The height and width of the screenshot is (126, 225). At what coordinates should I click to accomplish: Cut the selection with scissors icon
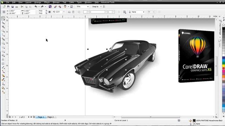point(22,7)
